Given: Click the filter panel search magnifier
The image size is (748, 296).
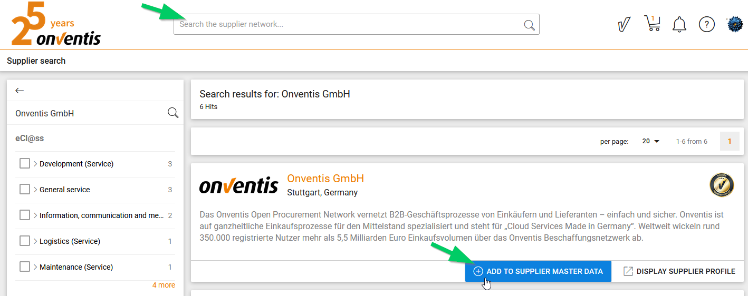Looking at the screenshot, I should pyautogui.click(x=172, y=113).
